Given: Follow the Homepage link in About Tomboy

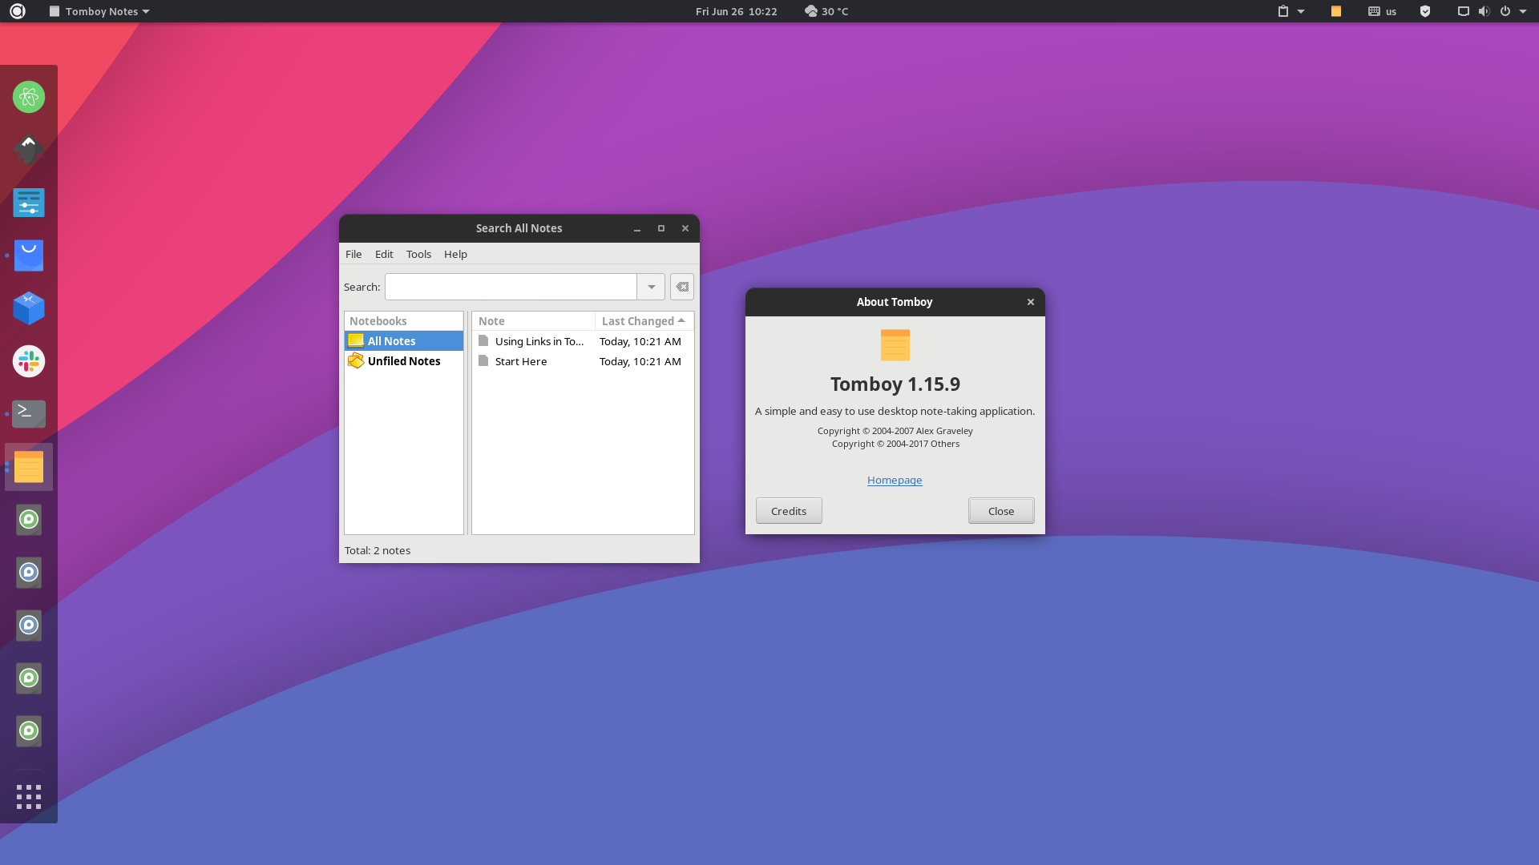Looking at the screenshot, I should click(895, 480).
